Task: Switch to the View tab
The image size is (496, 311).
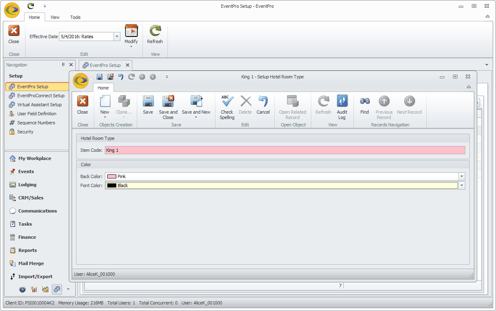Action: point(55,17)
